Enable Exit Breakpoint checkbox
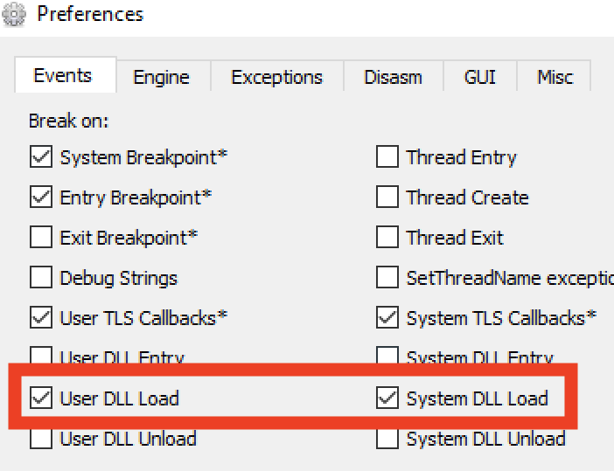This screenshot has height=471, width=614. tap(41, 238)
